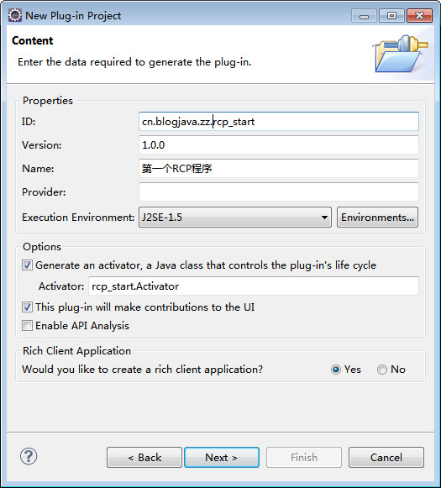
Task: Minimize the New Plug-in Project dialog
Action: [364, 16]
